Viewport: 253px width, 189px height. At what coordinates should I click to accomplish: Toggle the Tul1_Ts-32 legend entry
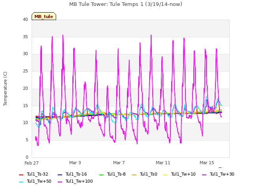(x=34, y=174)
